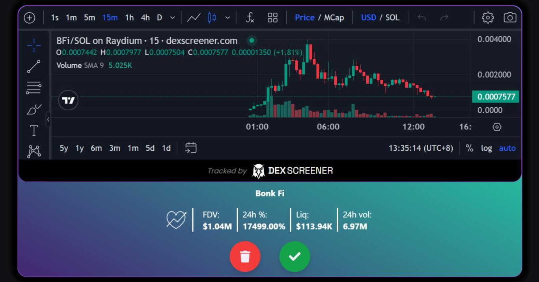Click the 06:00 time axis label

328,127
